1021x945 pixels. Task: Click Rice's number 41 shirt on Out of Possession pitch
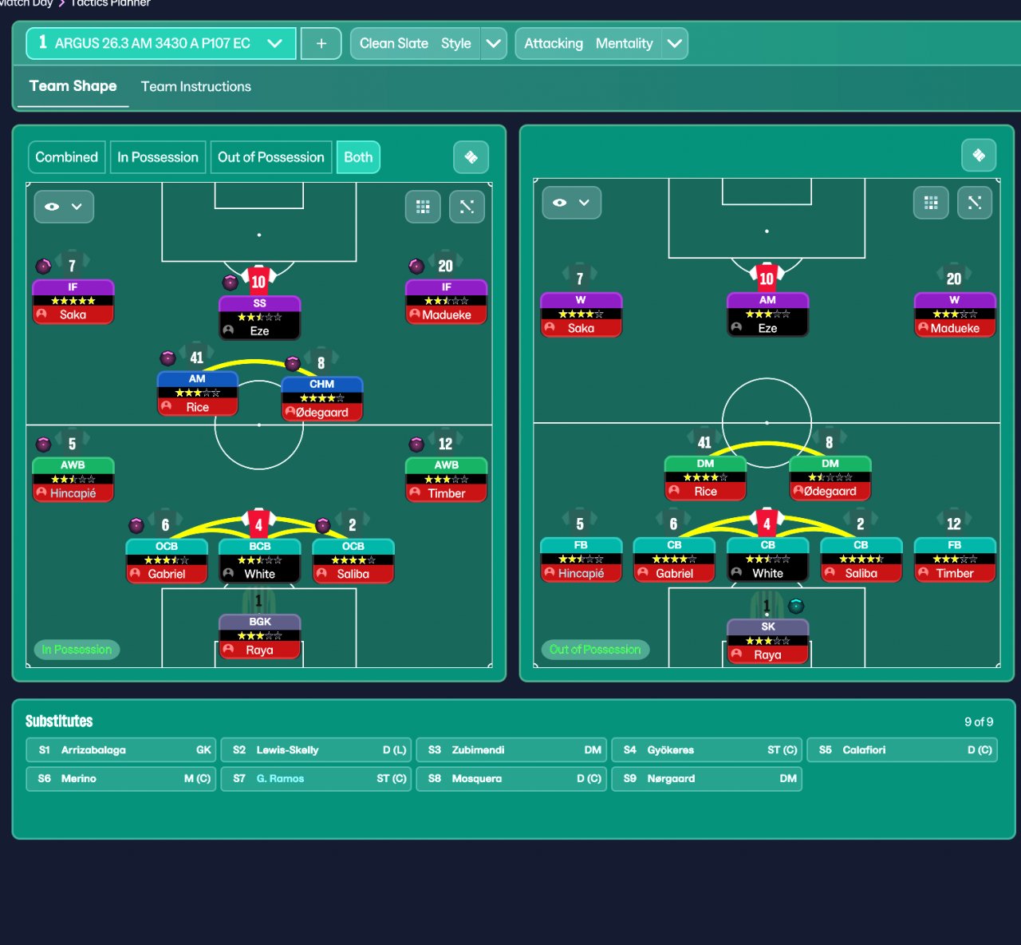click(x=704, y=441)
